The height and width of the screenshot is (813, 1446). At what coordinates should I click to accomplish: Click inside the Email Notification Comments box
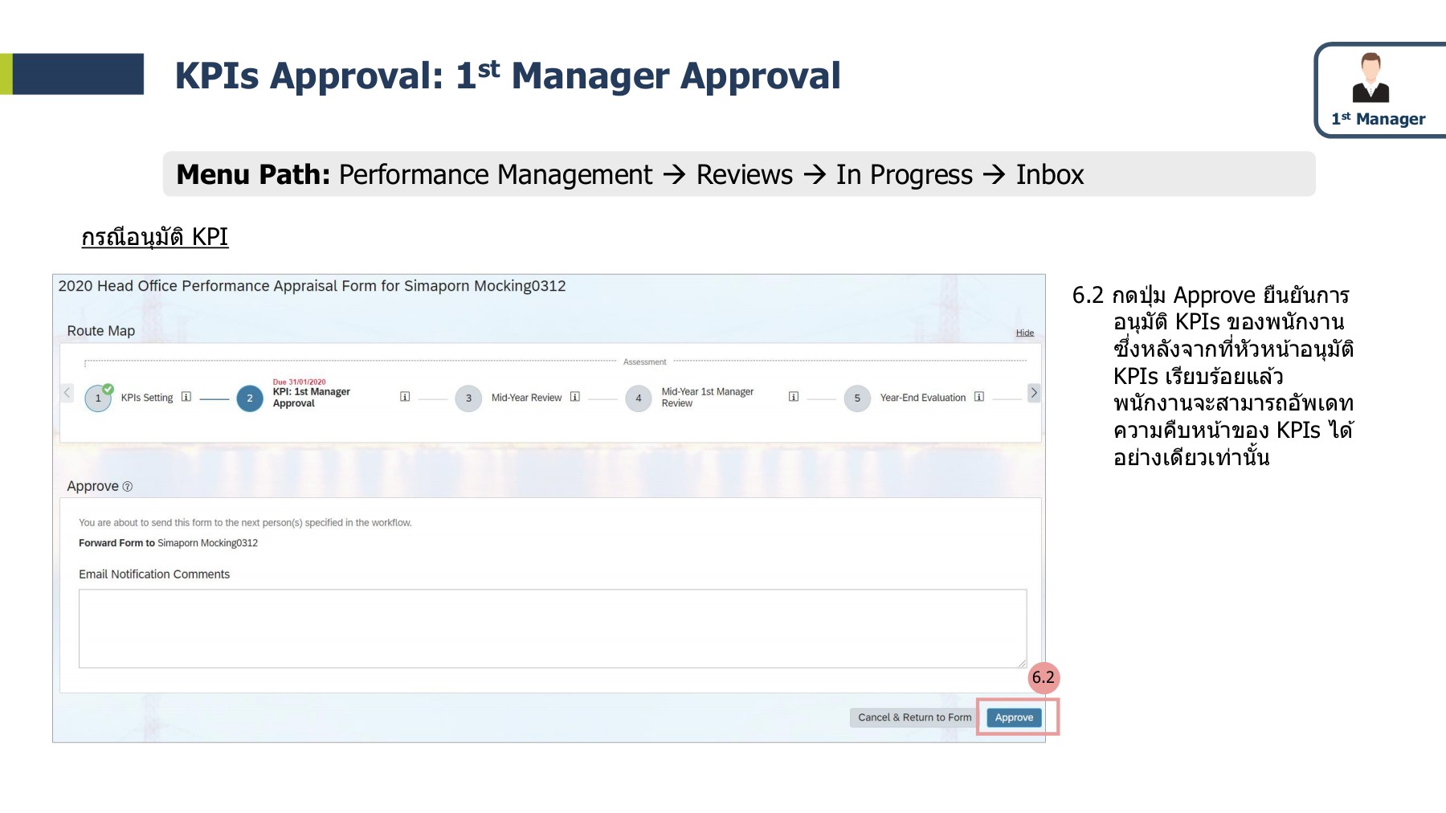click(x=552, y=628)
